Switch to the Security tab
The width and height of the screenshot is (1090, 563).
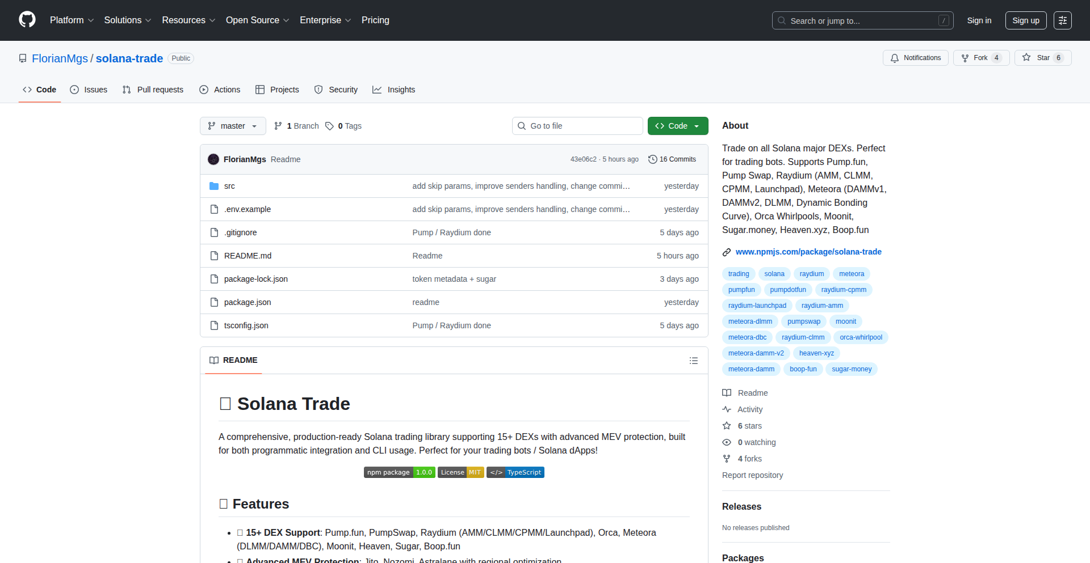coord(336,90)
